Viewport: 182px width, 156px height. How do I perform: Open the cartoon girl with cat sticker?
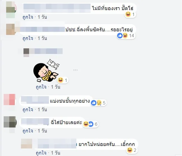[46, 70]
